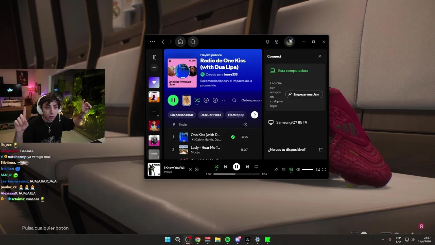
Task: Open more options for the playlist
Action: (224, 100)
